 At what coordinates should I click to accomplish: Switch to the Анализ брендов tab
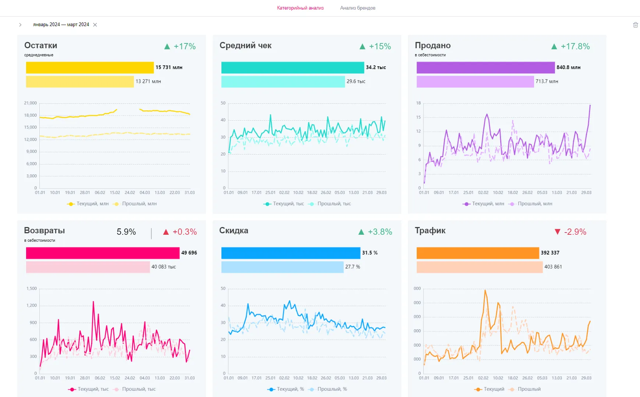358,8
